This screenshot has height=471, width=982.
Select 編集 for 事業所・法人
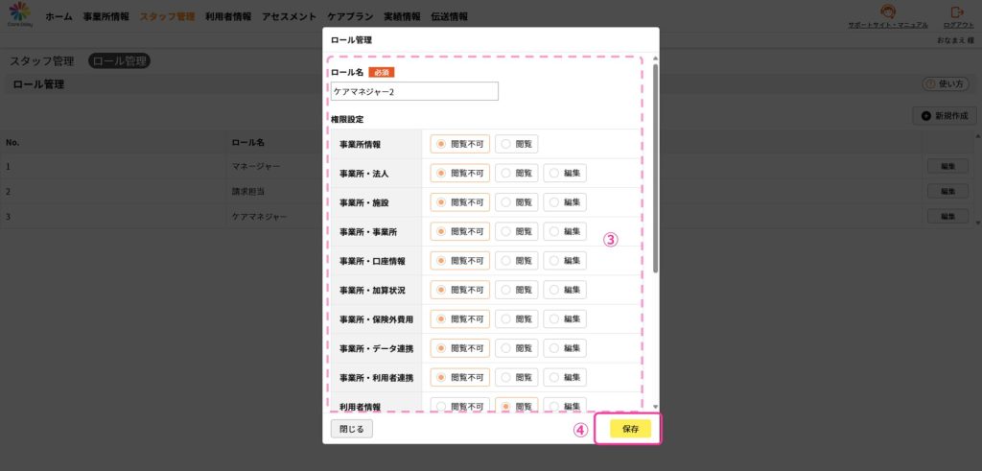coord(565,174)
